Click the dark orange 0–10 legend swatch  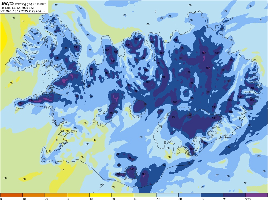coord(11,195)
